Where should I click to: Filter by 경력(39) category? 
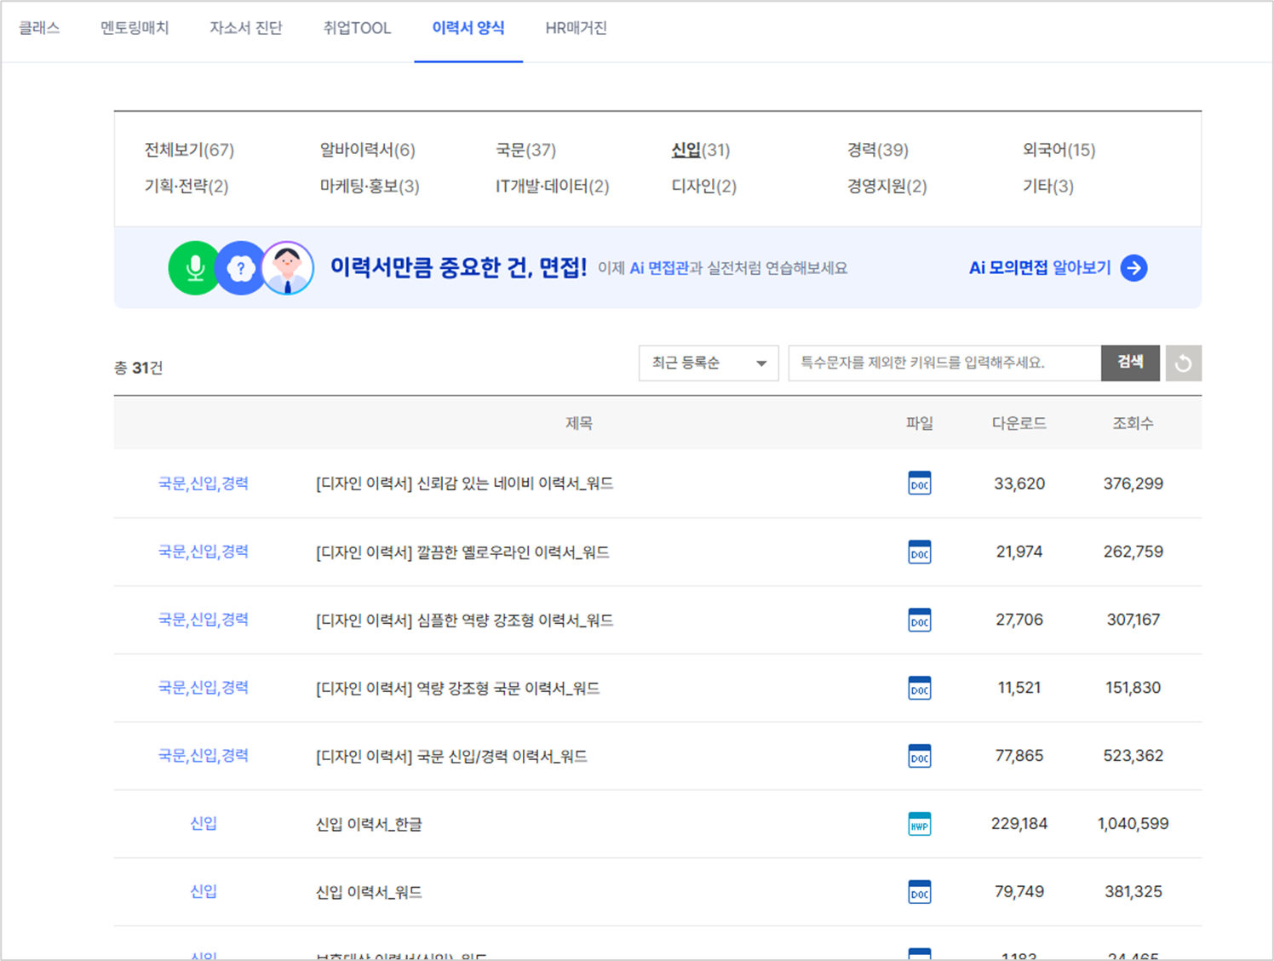[877, 150]
